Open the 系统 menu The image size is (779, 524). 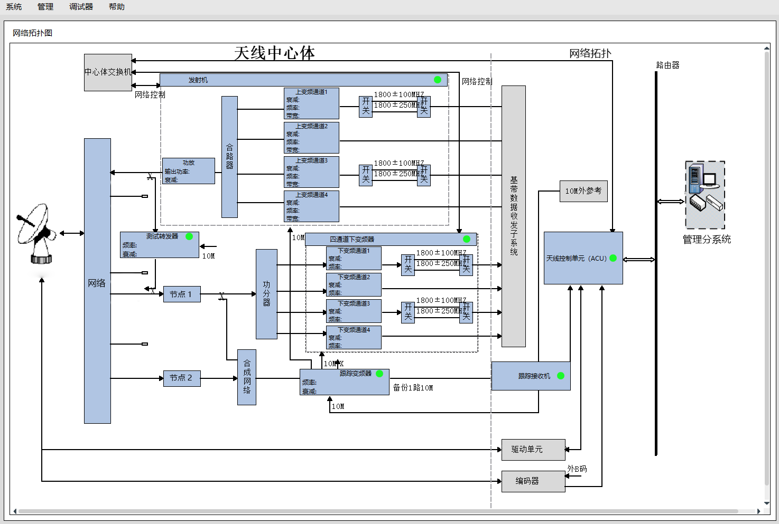click(x=14, y=7)
